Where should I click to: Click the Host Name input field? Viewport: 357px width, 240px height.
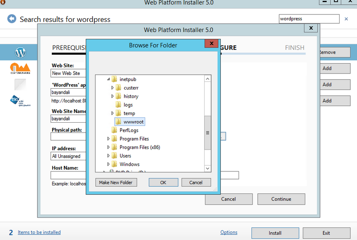[x=68, y=175]
